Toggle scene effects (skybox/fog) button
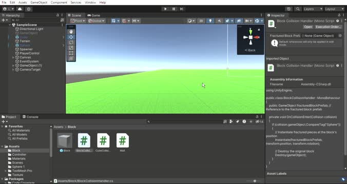 point(227,21)
